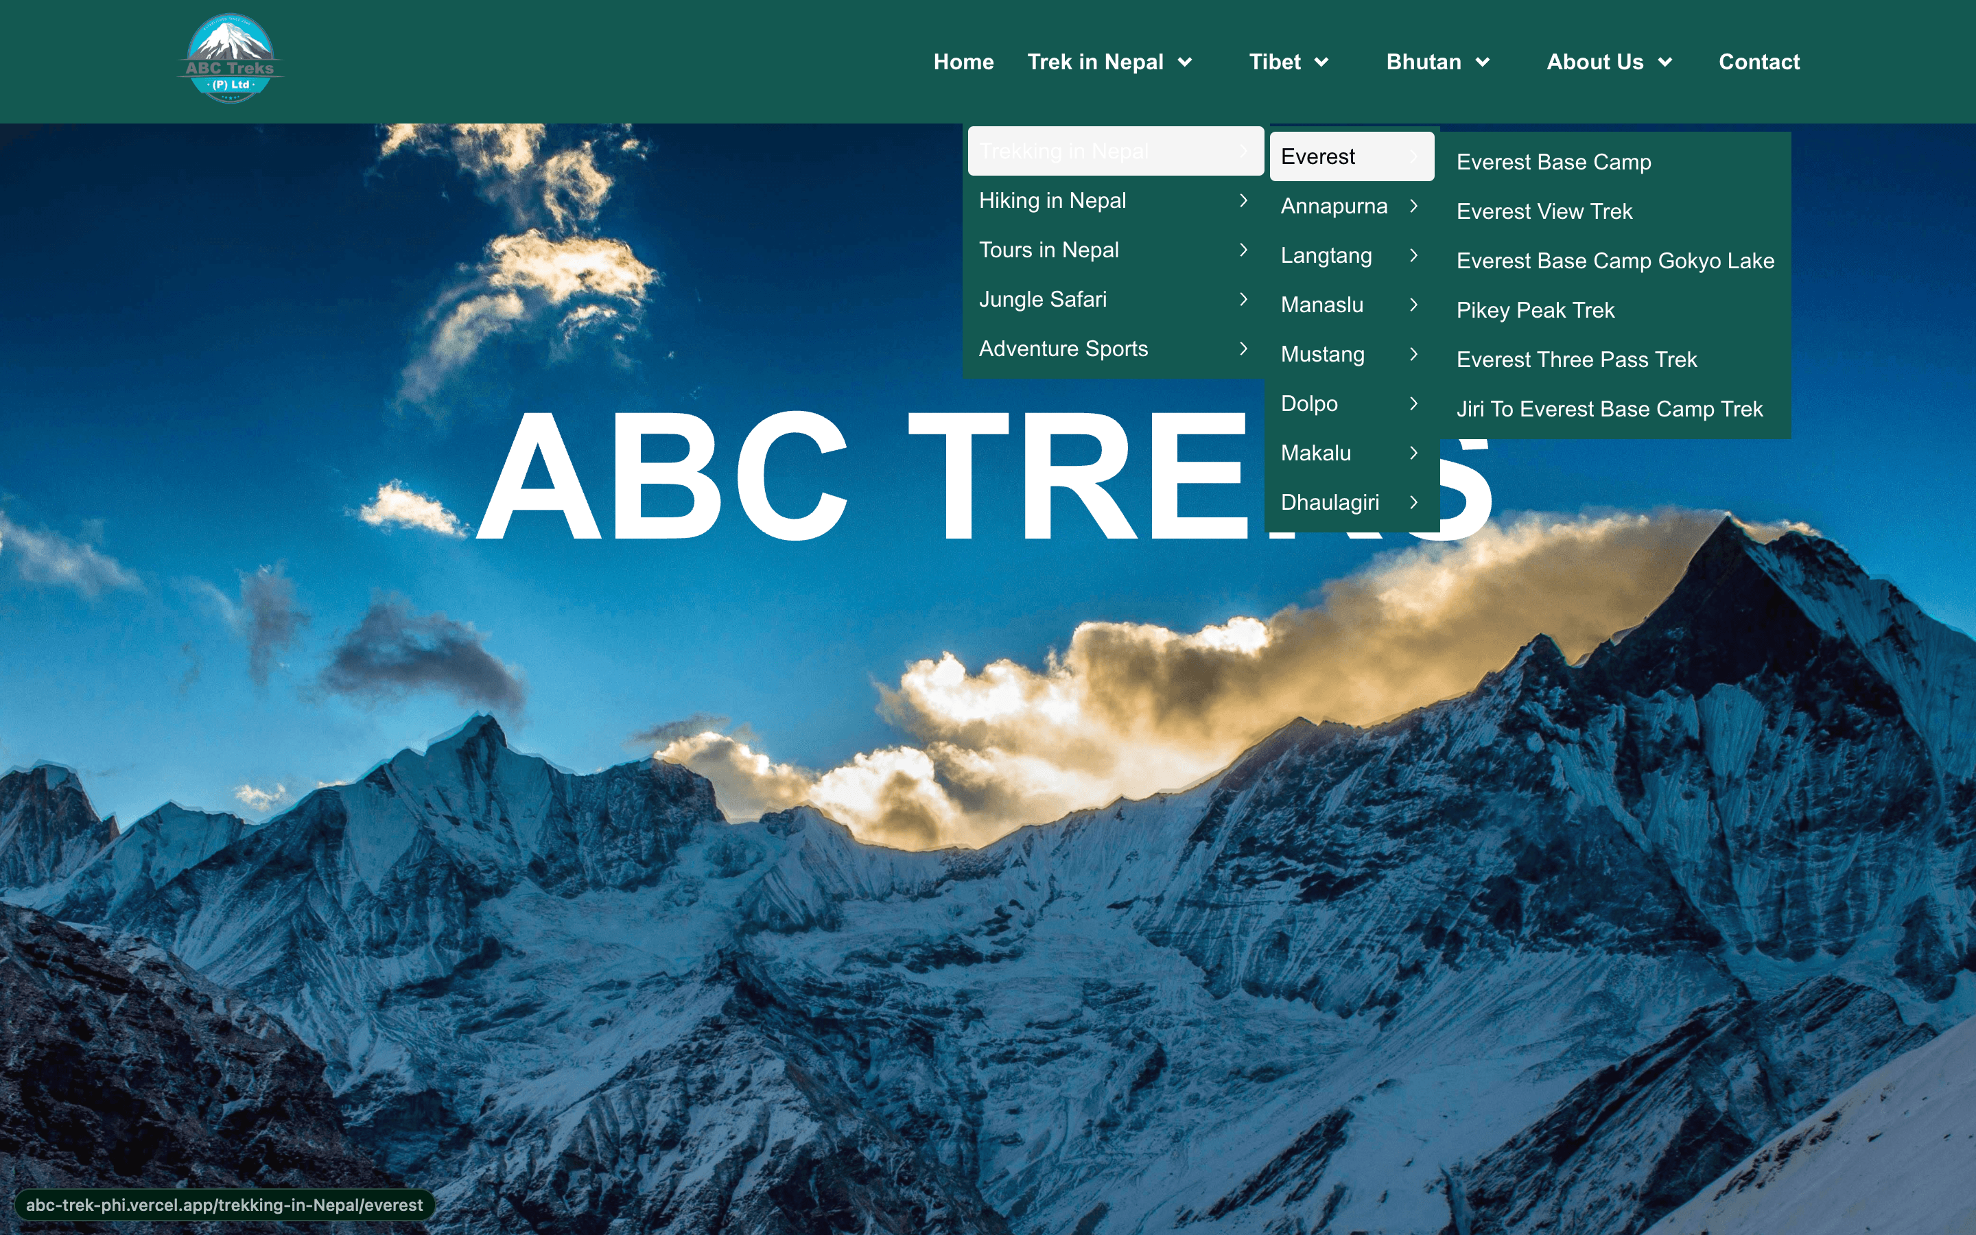Open the Tibet menu
The width and height of the screenshot is (1976, 1235).
tap(1275, 62)
